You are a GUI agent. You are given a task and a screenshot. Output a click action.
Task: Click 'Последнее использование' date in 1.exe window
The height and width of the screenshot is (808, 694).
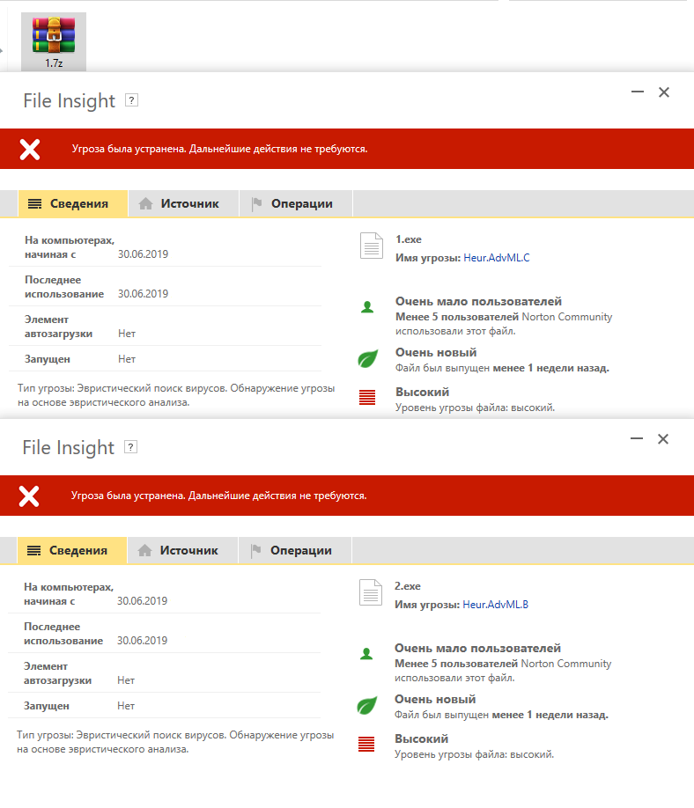[143, 294]
